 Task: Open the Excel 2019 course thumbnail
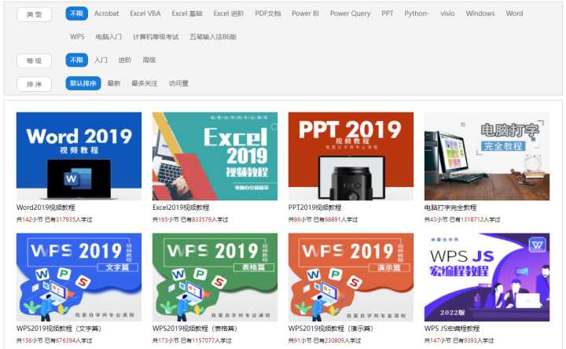coord(215,156)
